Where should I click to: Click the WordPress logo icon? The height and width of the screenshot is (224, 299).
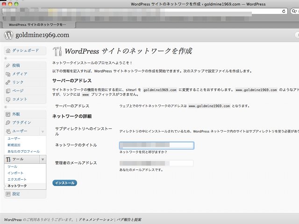point(8,35)
